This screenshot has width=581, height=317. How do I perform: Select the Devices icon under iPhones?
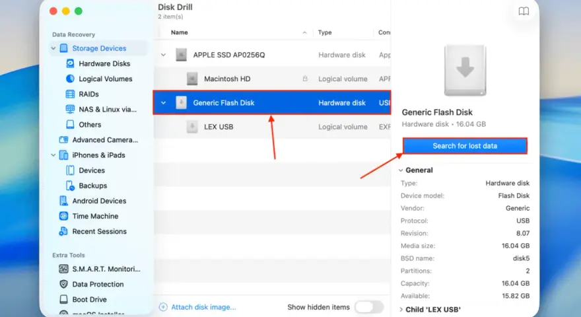point(70,170)
